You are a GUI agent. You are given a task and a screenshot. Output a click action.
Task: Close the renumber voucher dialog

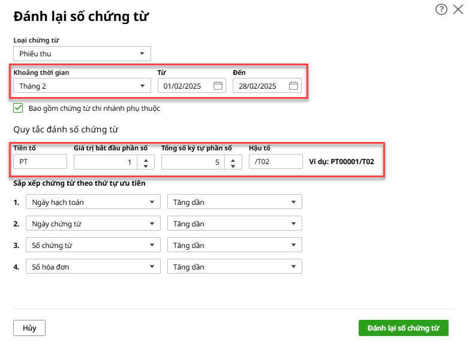[458, 10]
